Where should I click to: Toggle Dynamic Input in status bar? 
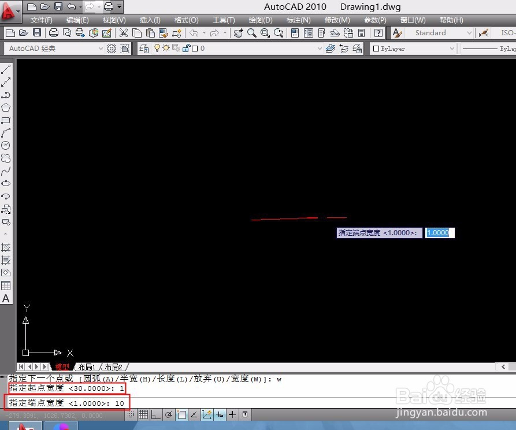220,414
